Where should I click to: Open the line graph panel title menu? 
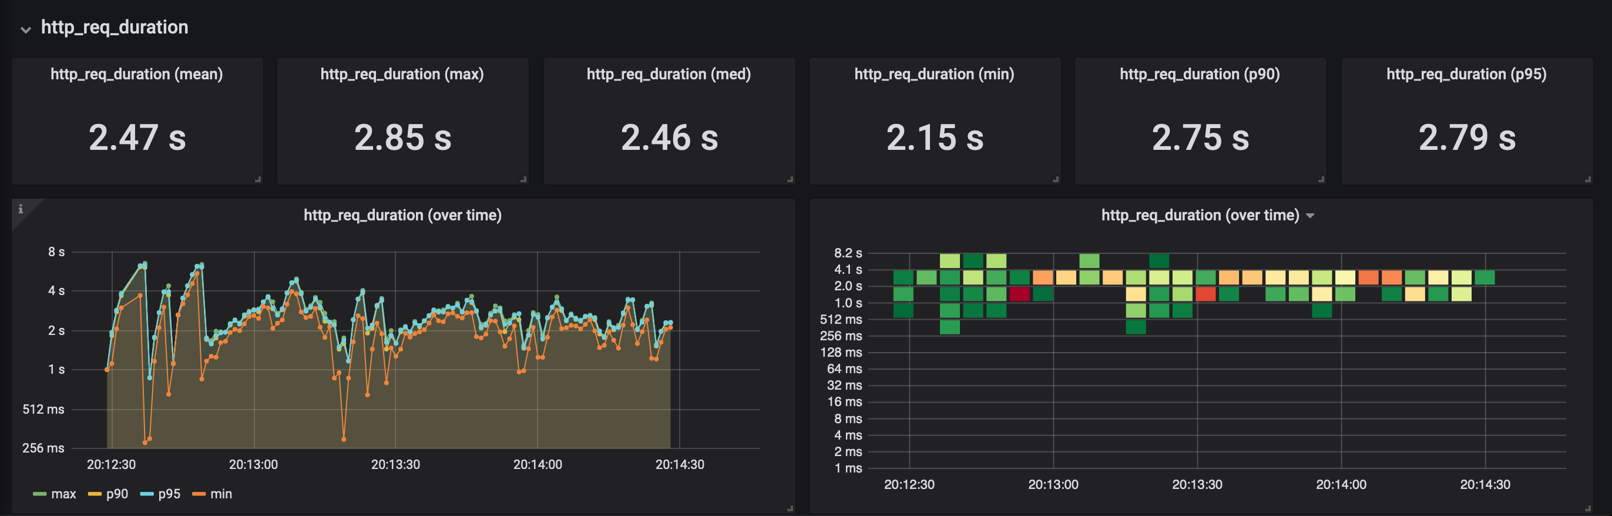pos(402,216)
